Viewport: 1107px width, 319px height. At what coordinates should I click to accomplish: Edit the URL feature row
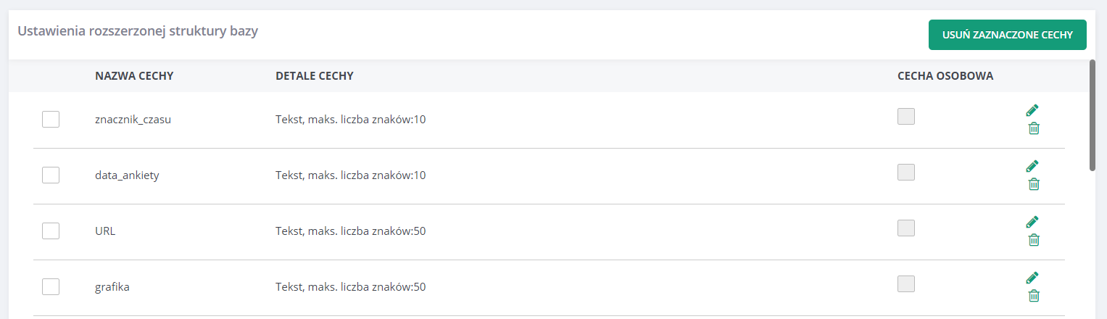tap(1032, 222)
